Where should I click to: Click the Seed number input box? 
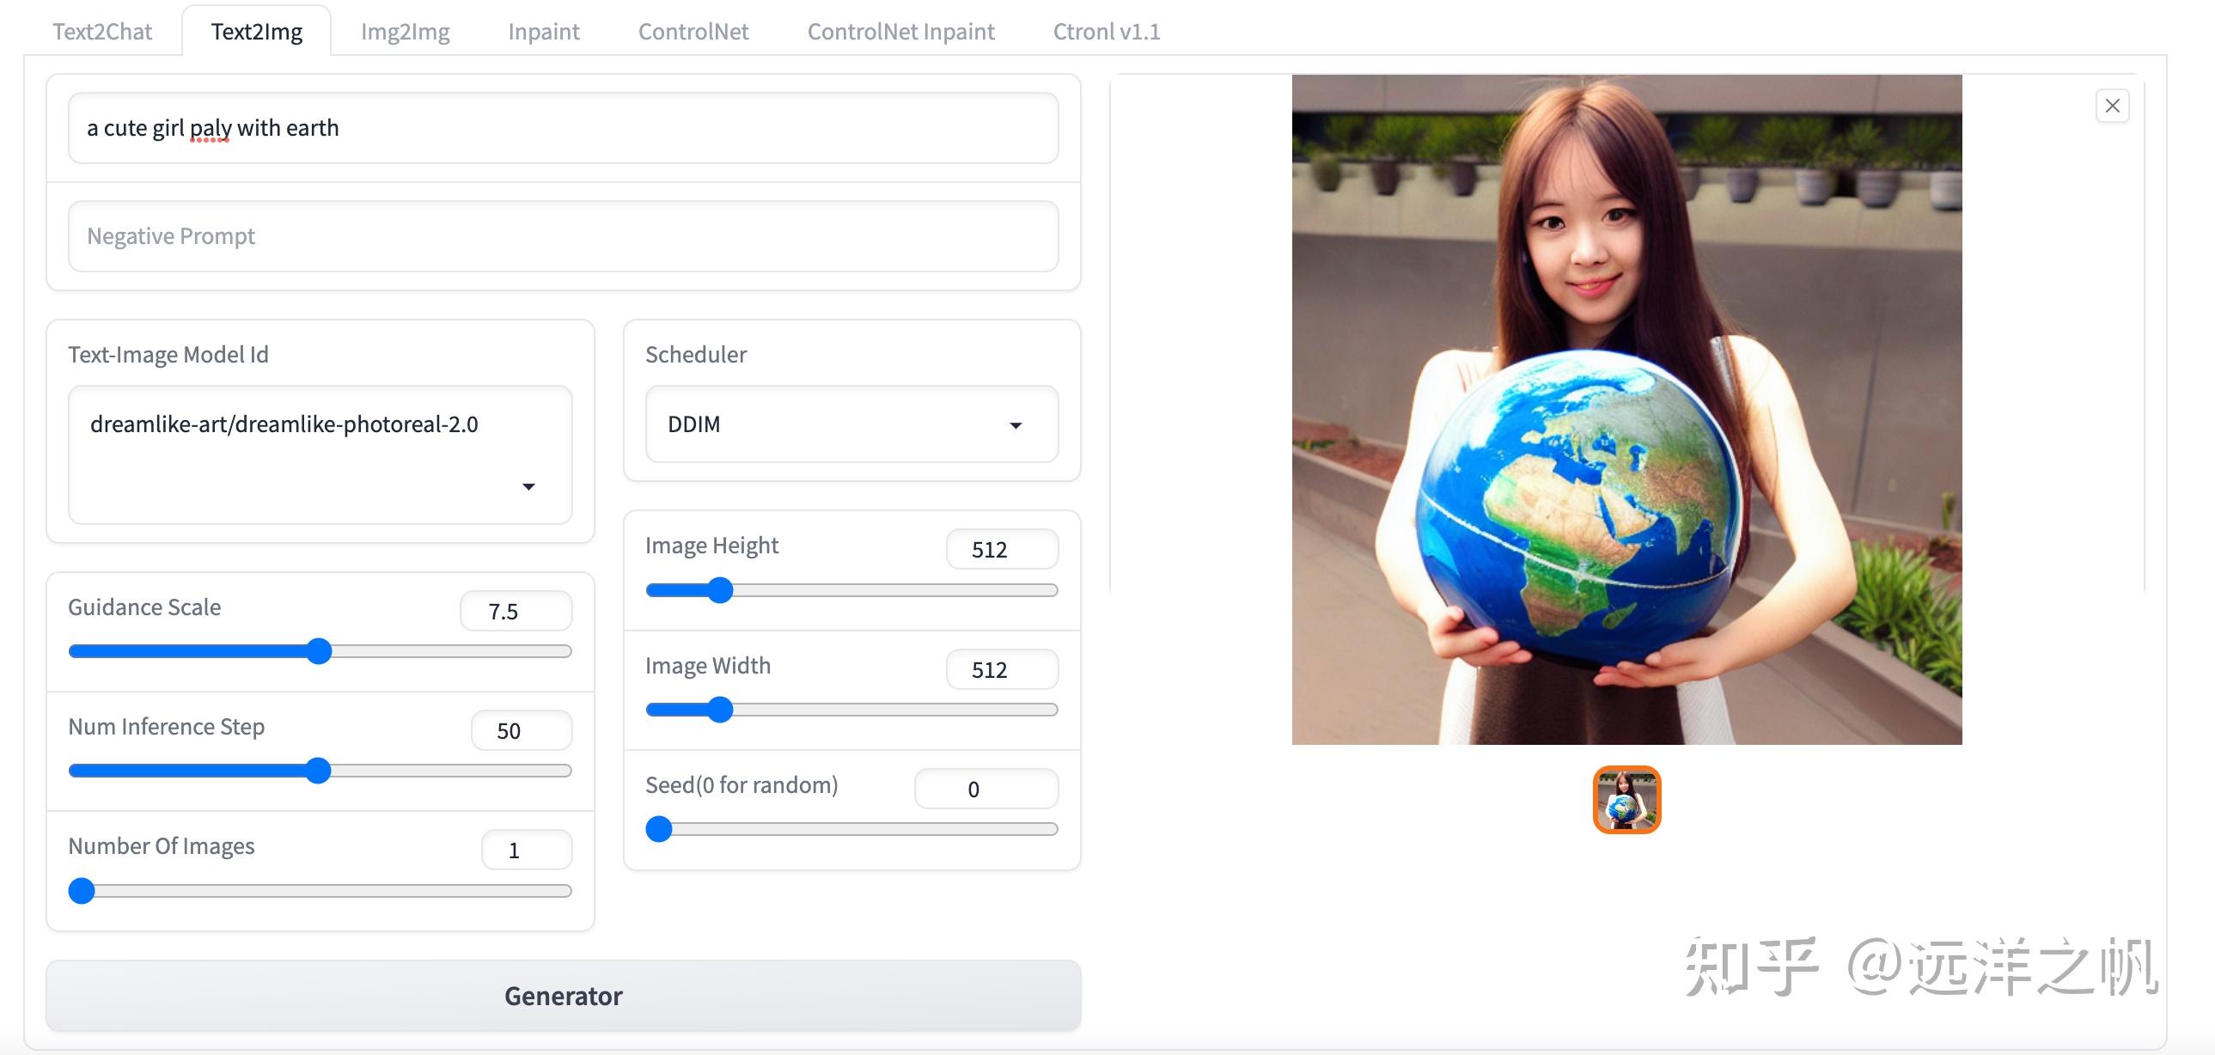[985, 790]
